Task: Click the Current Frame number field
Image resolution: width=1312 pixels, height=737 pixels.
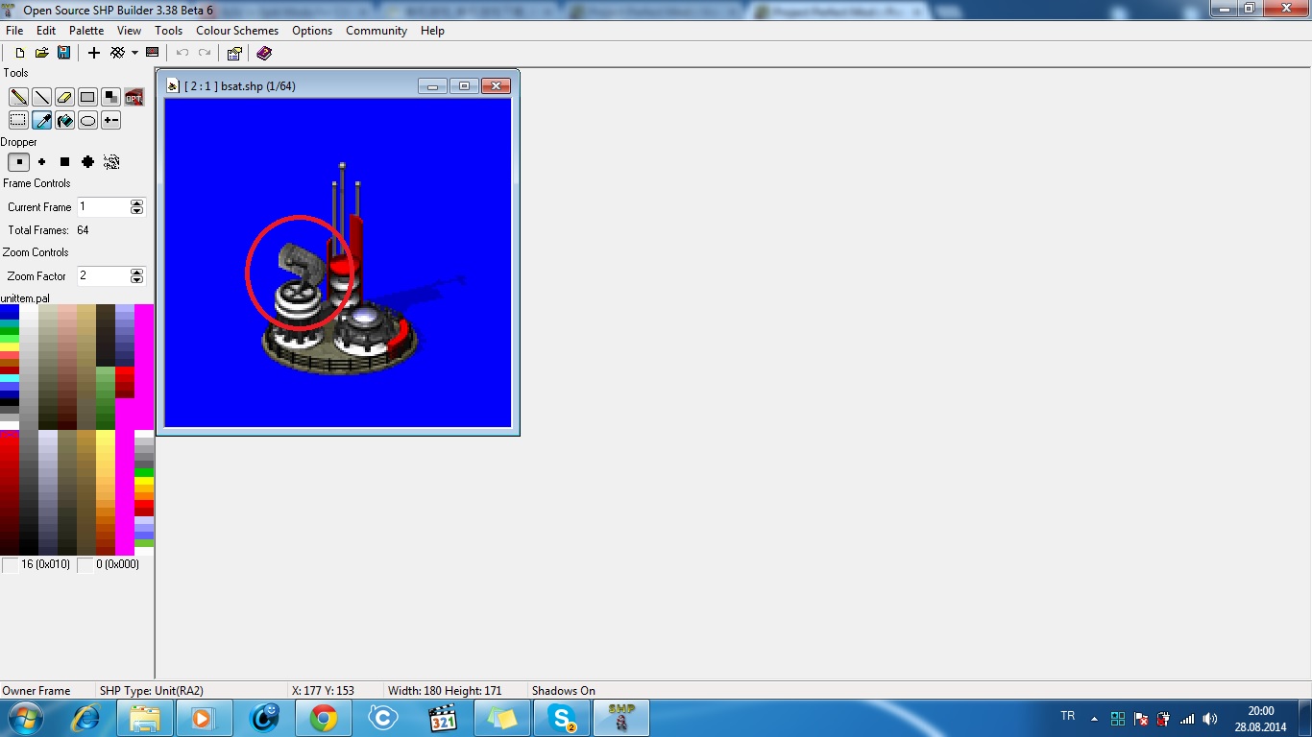Action: tap(103, 206)
